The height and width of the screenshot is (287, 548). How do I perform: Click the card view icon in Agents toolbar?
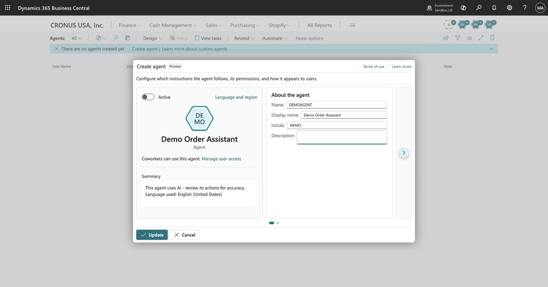127,38
